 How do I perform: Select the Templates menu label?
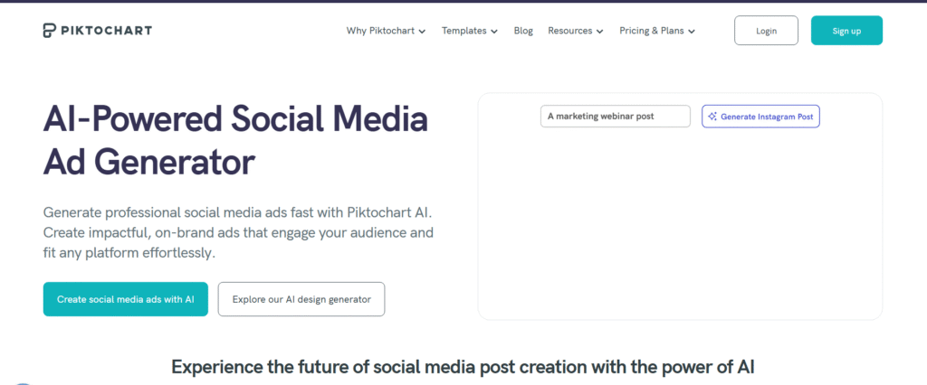click(x=464, y=31)
